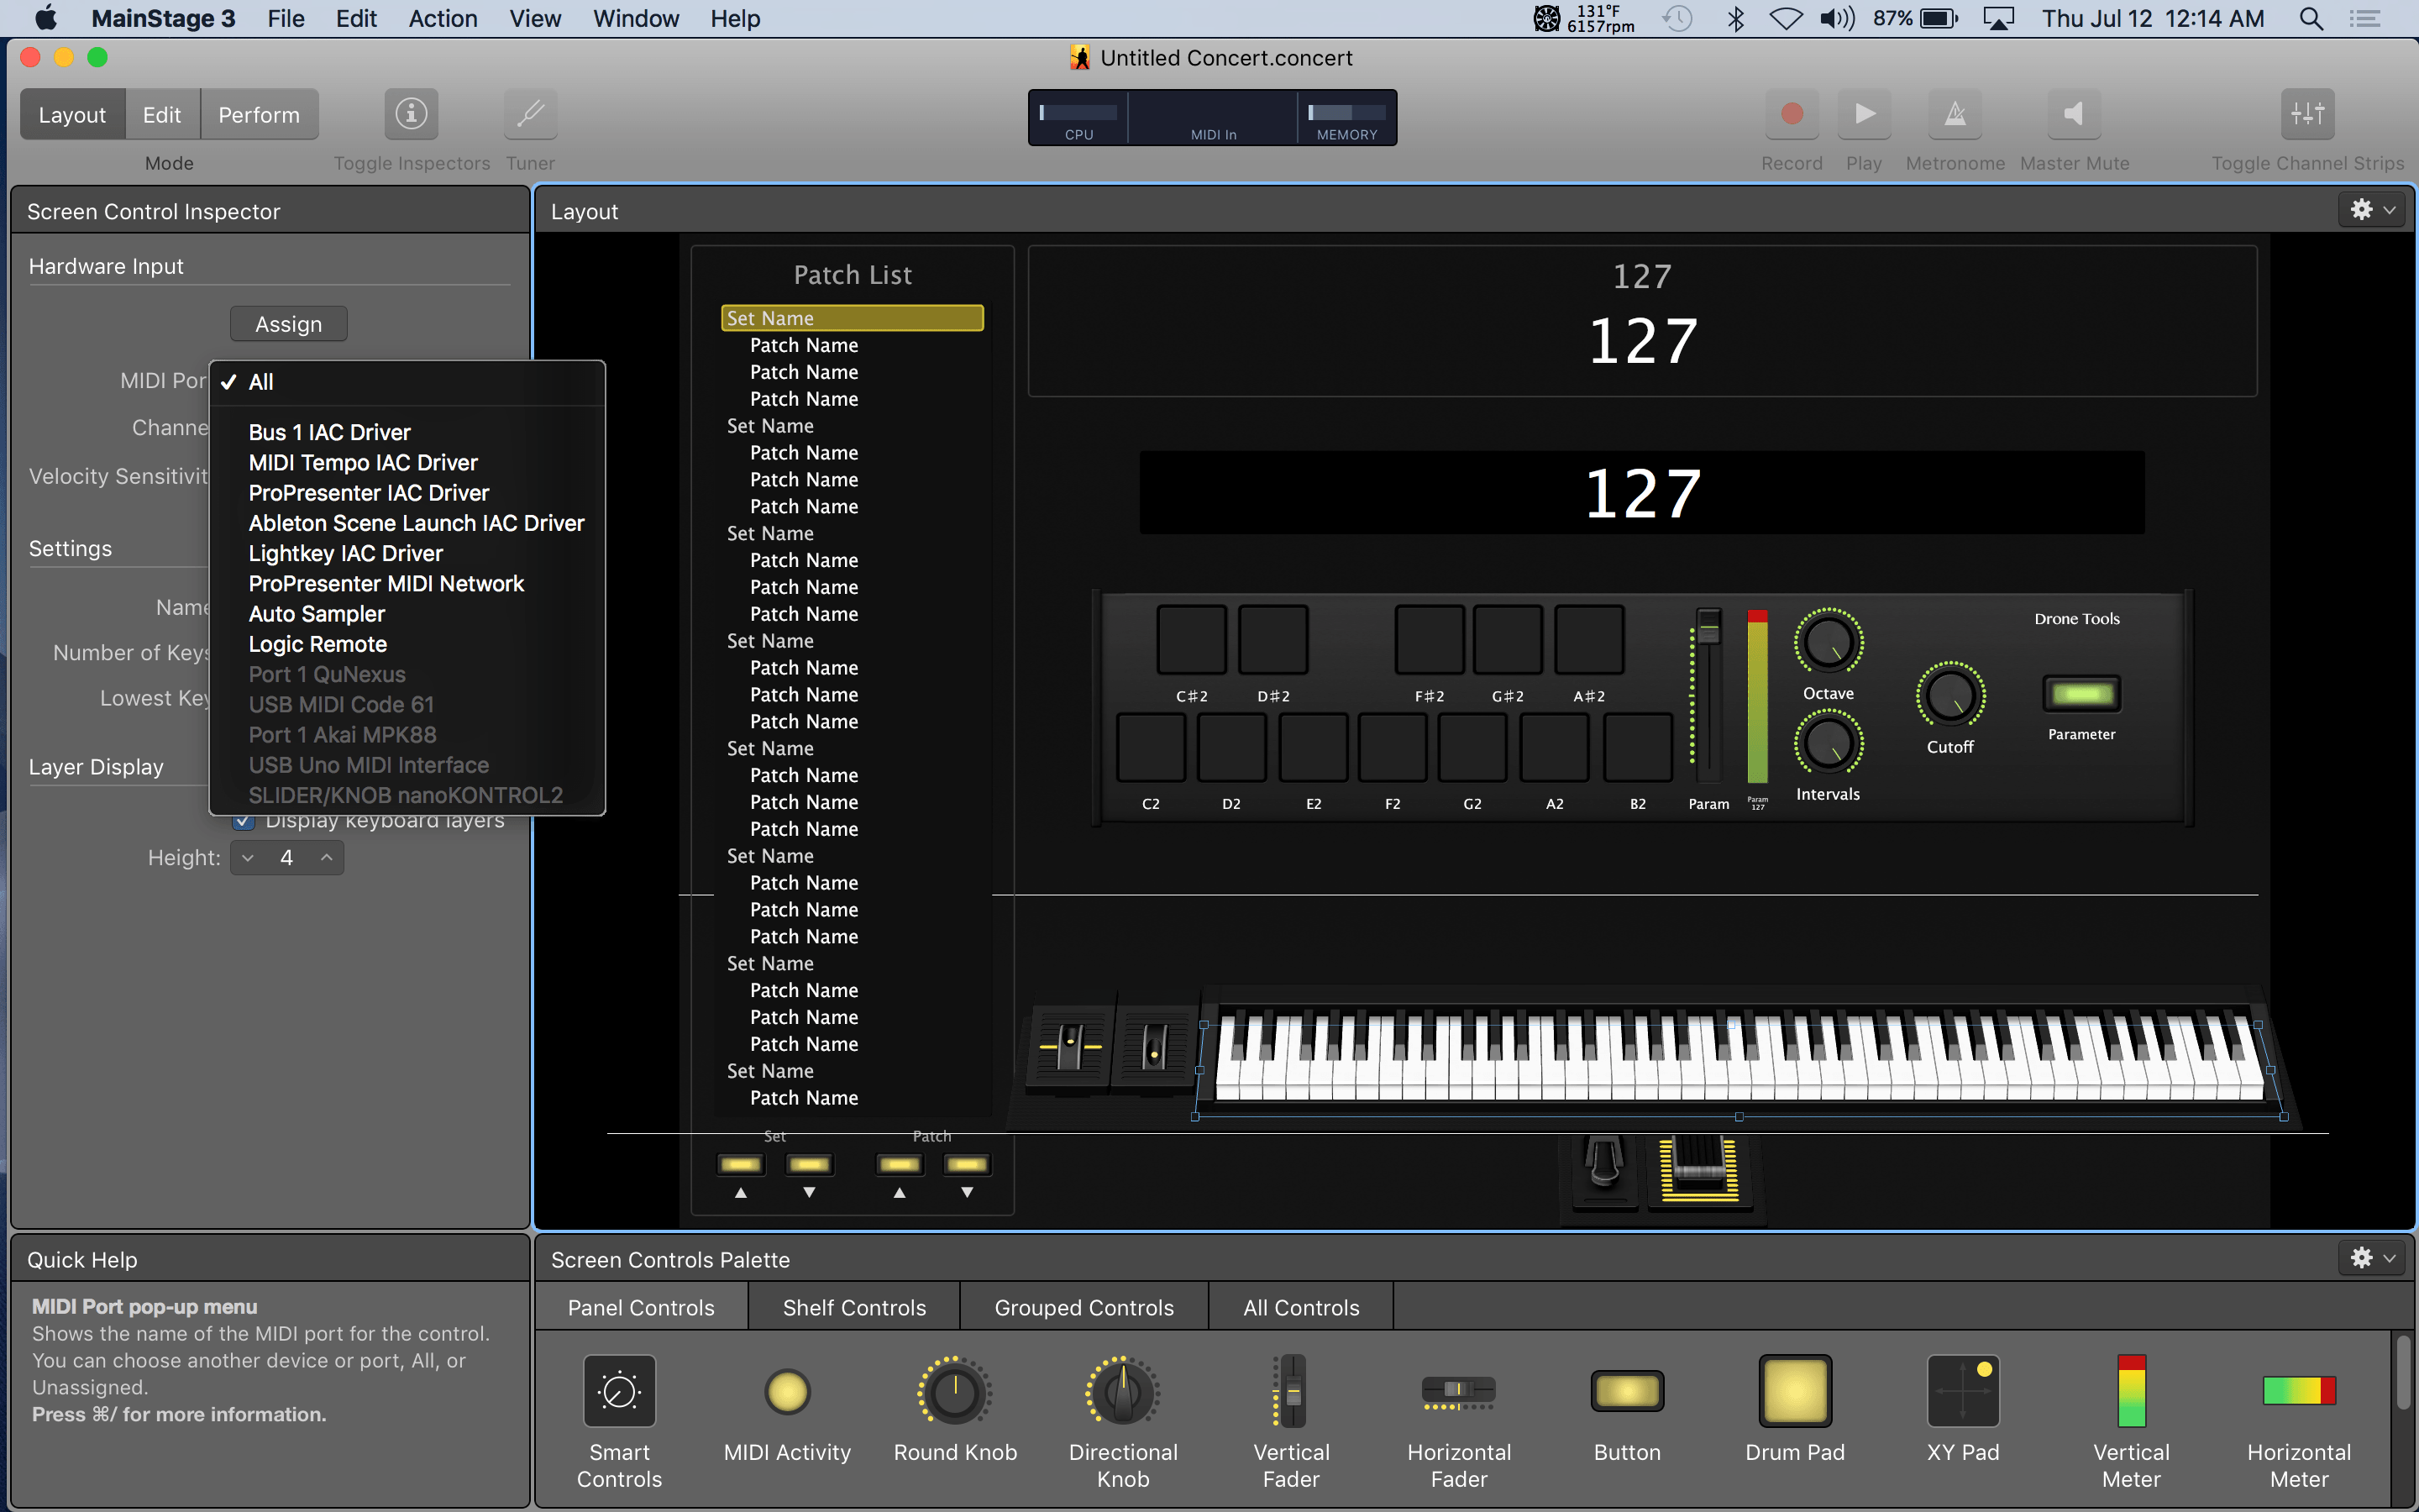2419x1512 pixels.
Task: Choose Bus 1 IAC Driver port
Action: (407, 432)
